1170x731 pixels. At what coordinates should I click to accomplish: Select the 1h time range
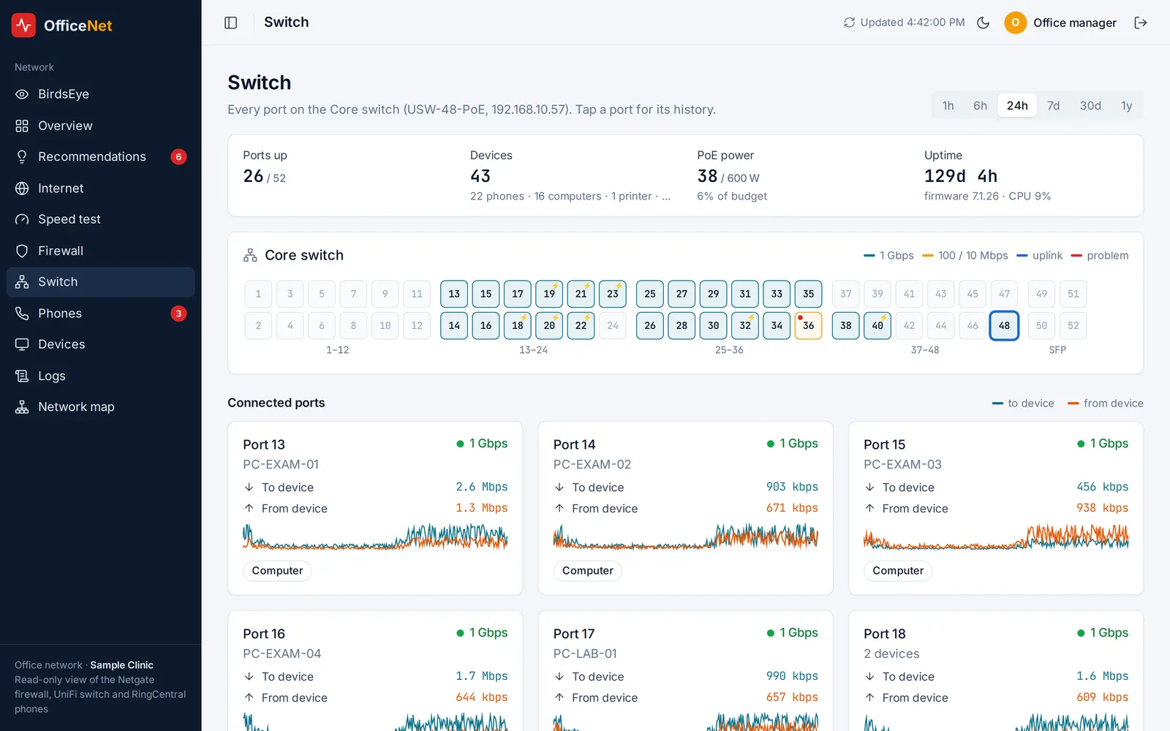pos(948,106)
